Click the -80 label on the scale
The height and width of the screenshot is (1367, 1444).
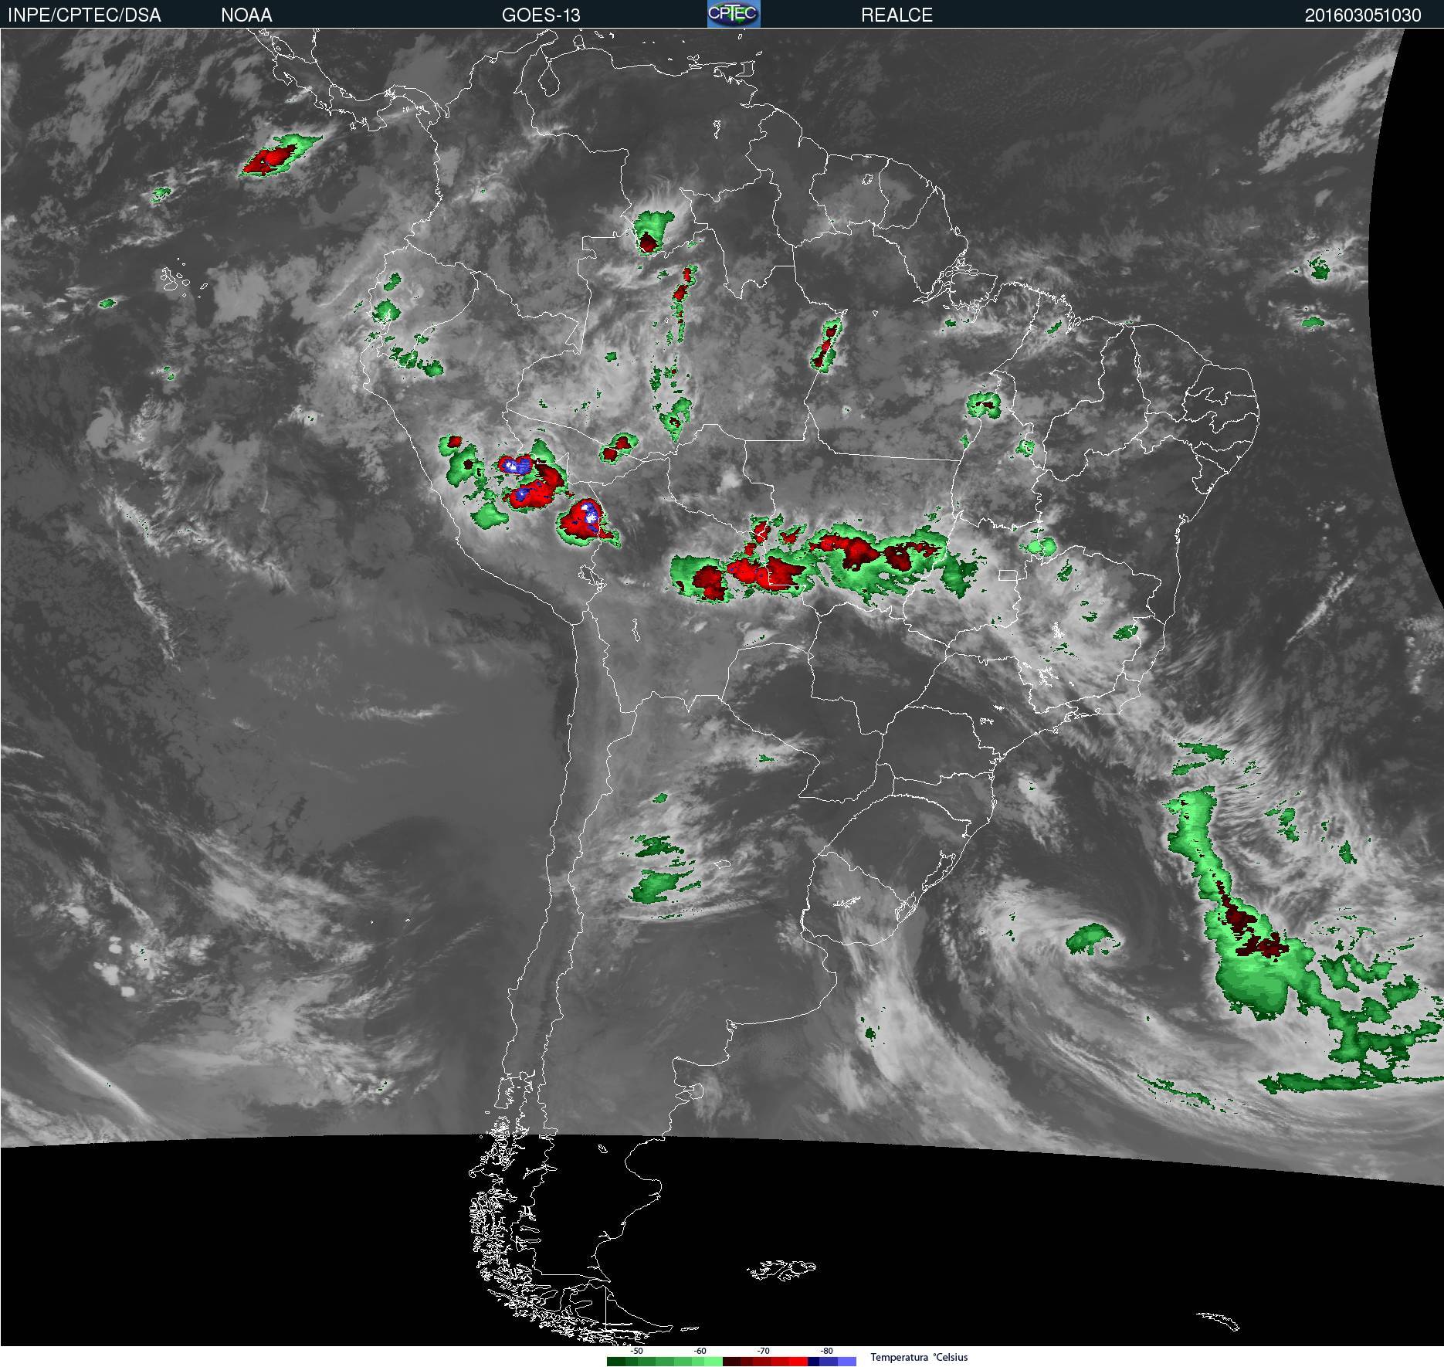pyautogui.click(x=826, y=1351)
